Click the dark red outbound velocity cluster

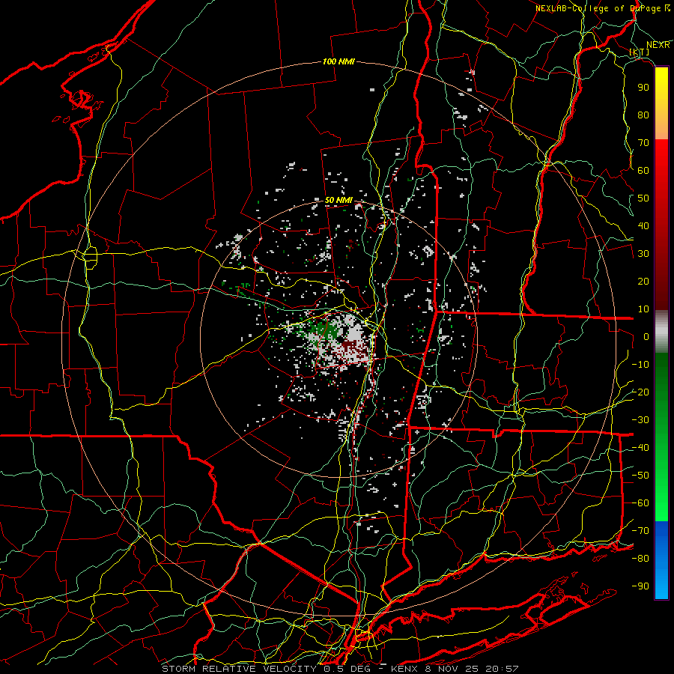pos(352,349)
